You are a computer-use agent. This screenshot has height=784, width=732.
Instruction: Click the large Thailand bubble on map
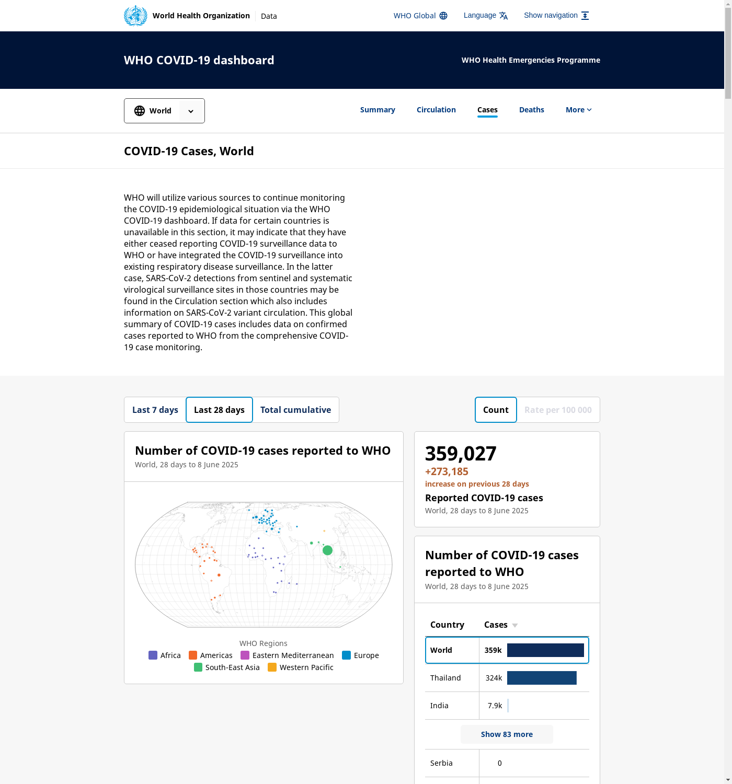click(328, 550)
